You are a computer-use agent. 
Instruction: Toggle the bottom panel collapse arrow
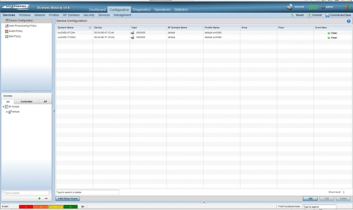click(204, 202)
